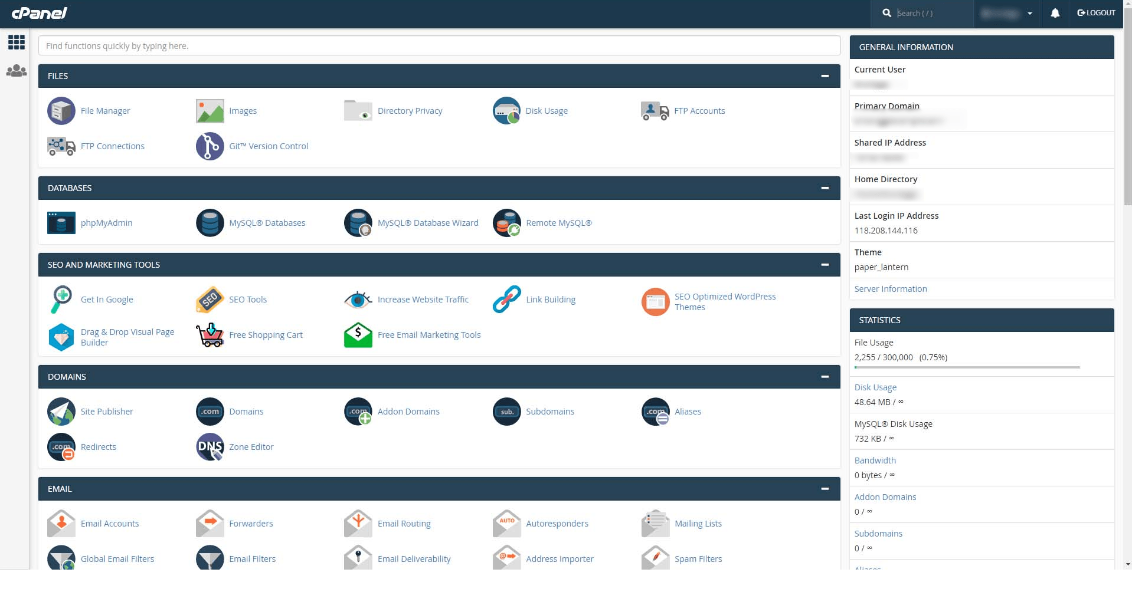Click the Site Publisher paper plane icon
Image resolution: width=1132 pixels, height=592 pixels.
point(61,412)
